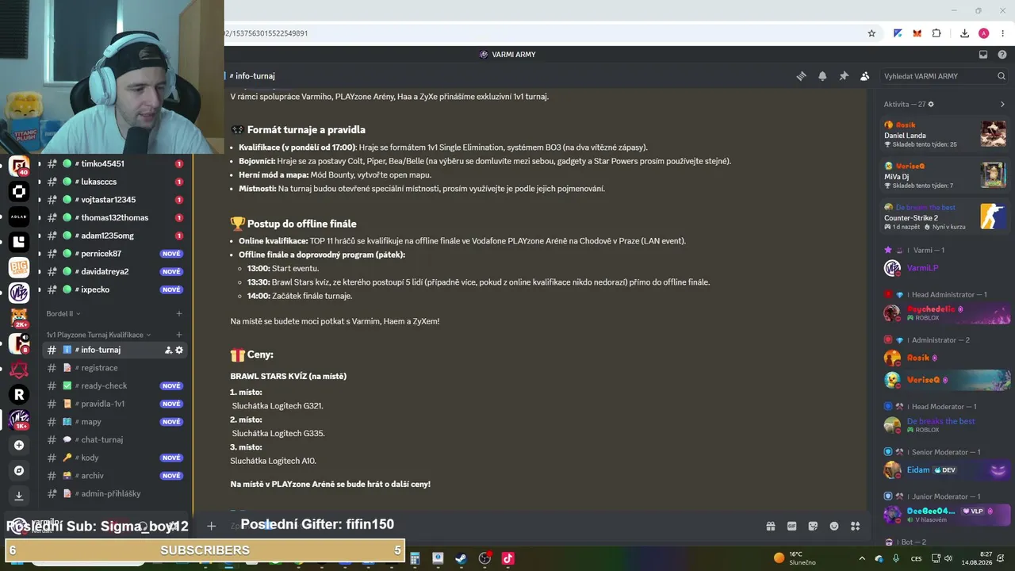1015x571 pixels.
Task: Open the timko45451 ticket channel
Action: 115,164
